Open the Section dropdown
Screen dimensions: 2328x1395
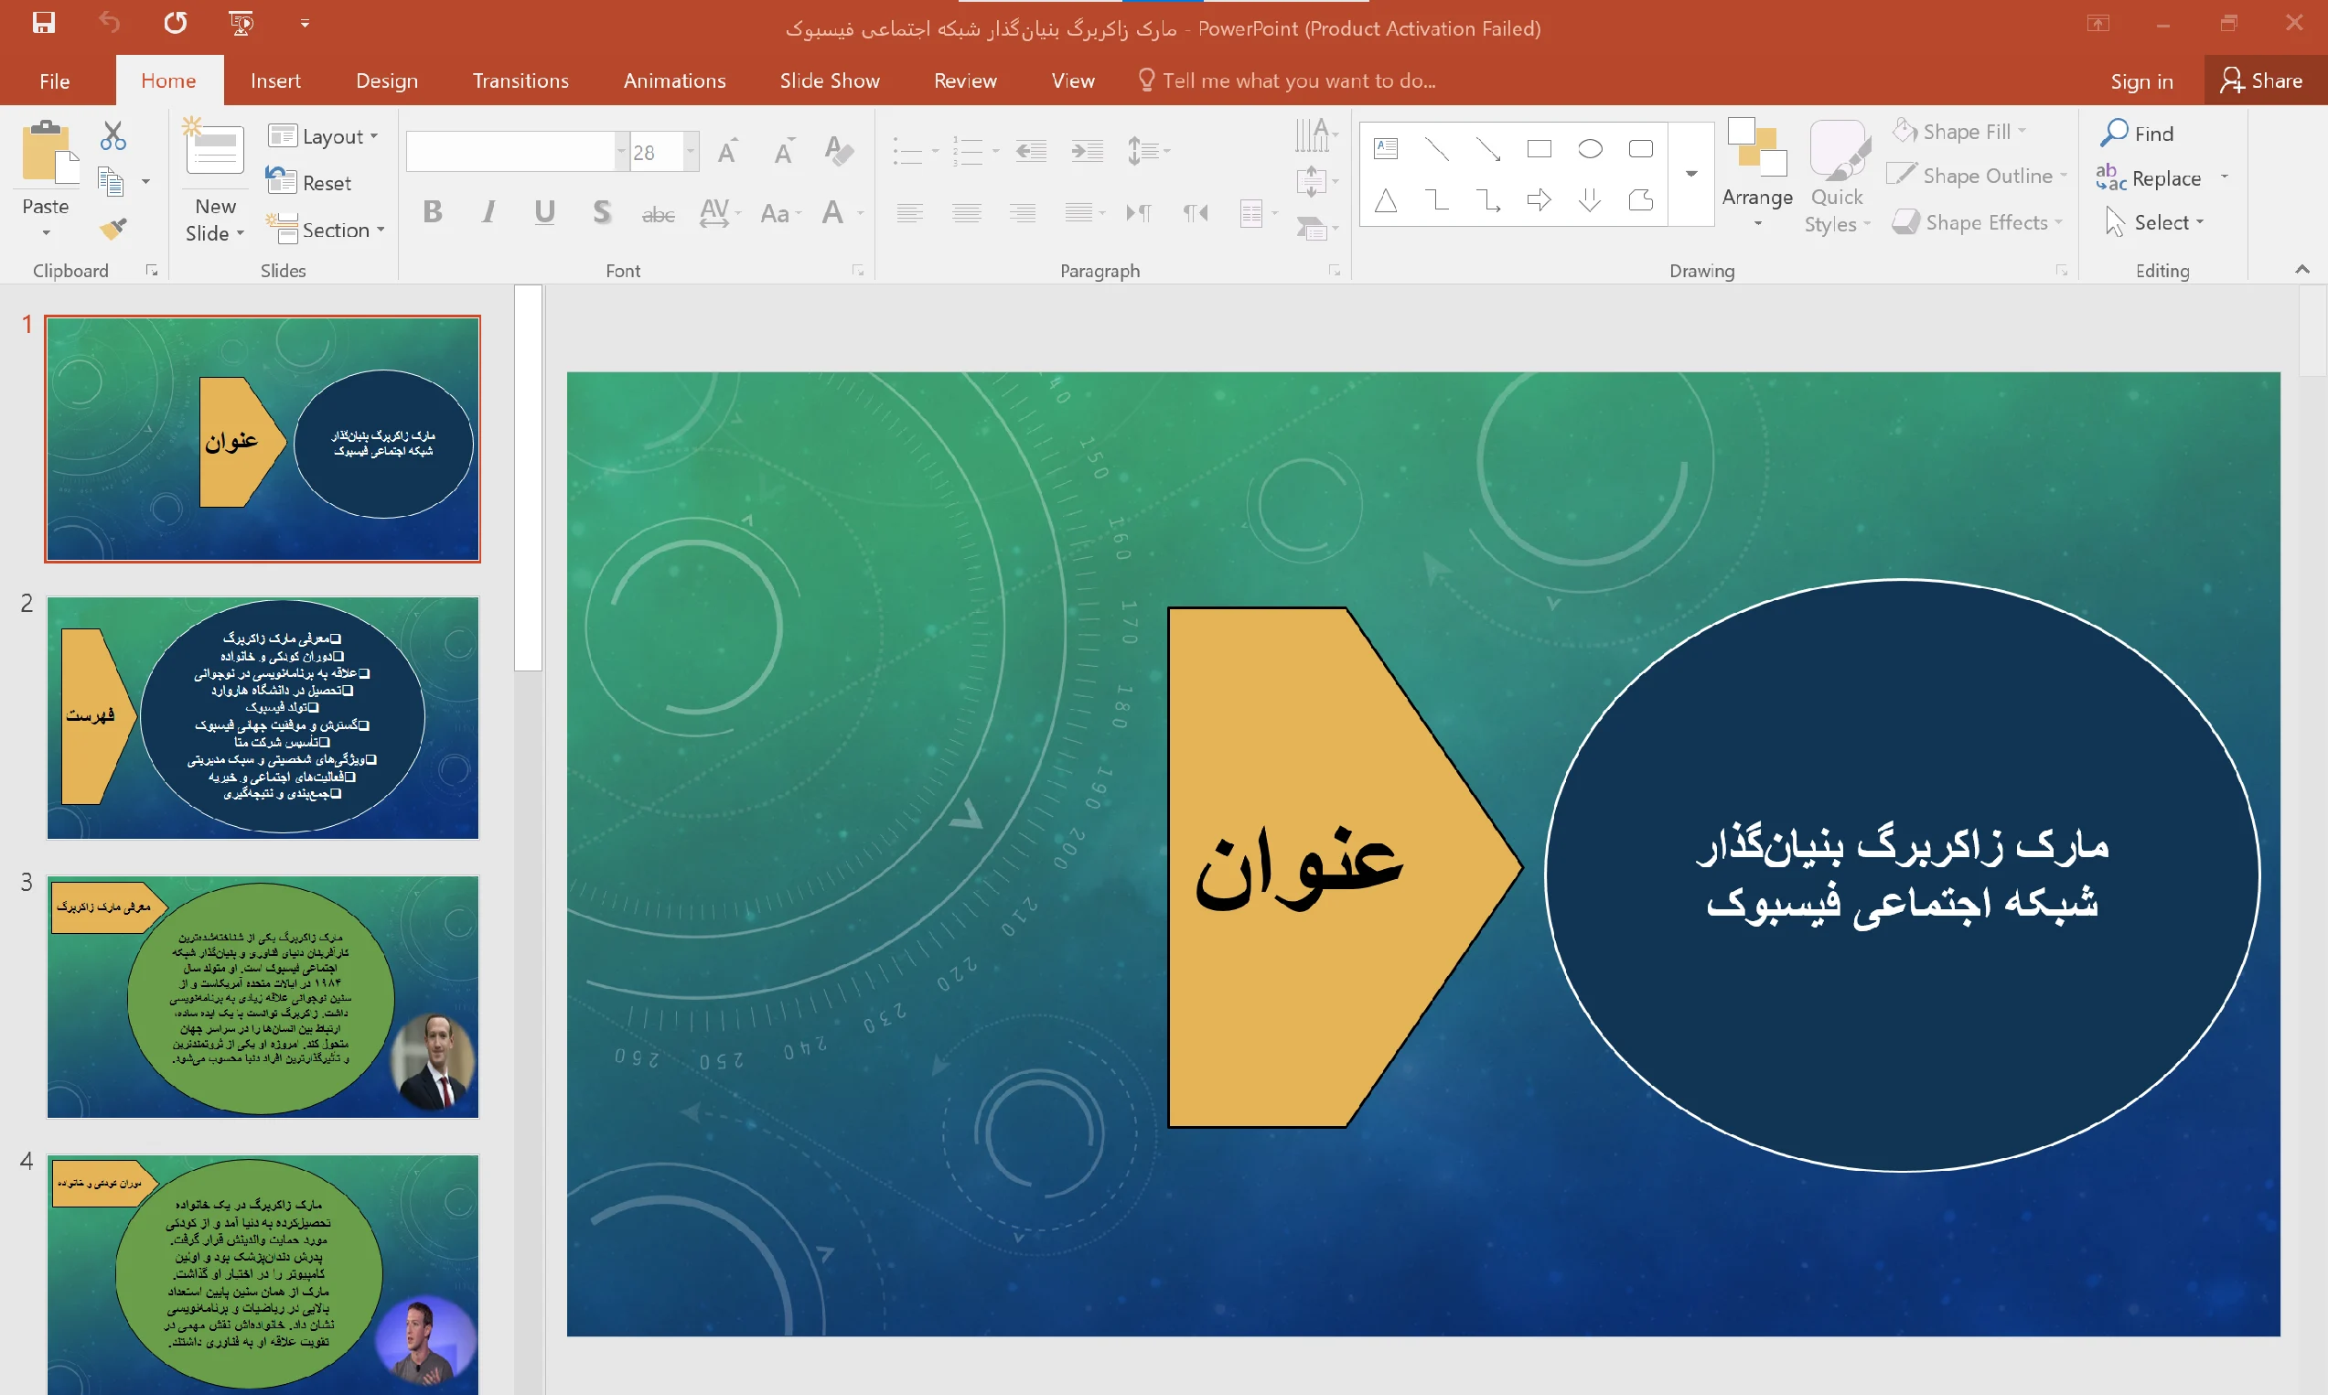pos(327,230)
